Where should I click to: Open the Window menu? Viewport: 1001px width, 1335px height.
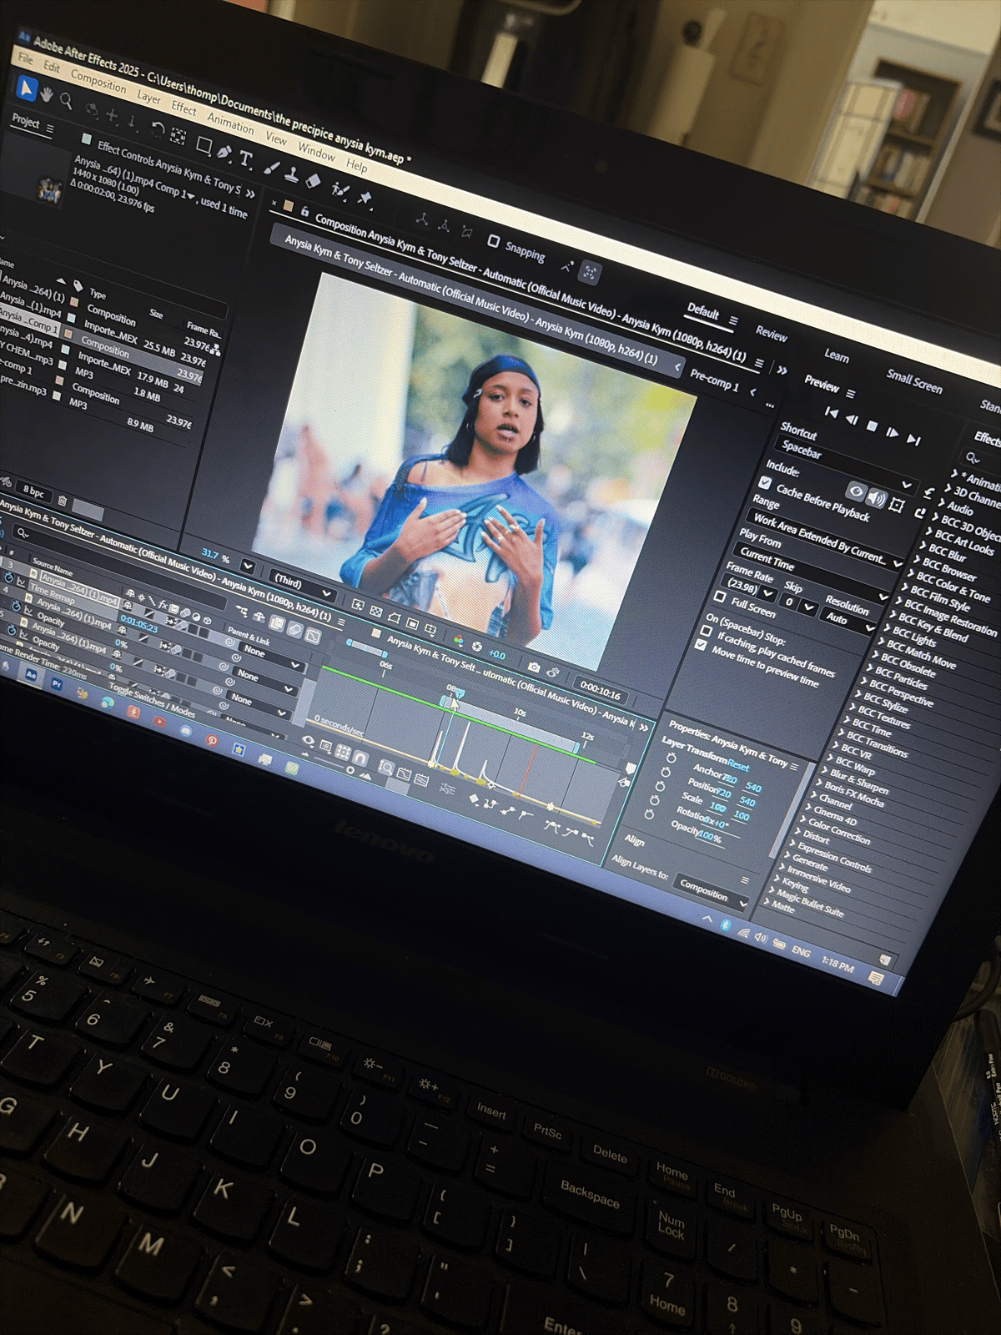317,152
